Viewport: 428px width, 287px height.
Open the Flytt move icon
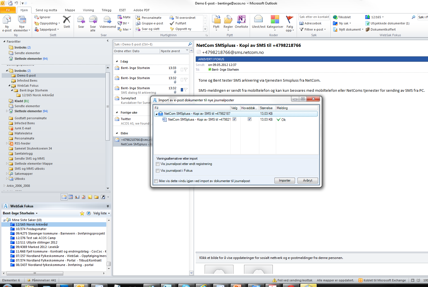pyautogui.click(x=216, y=23)
